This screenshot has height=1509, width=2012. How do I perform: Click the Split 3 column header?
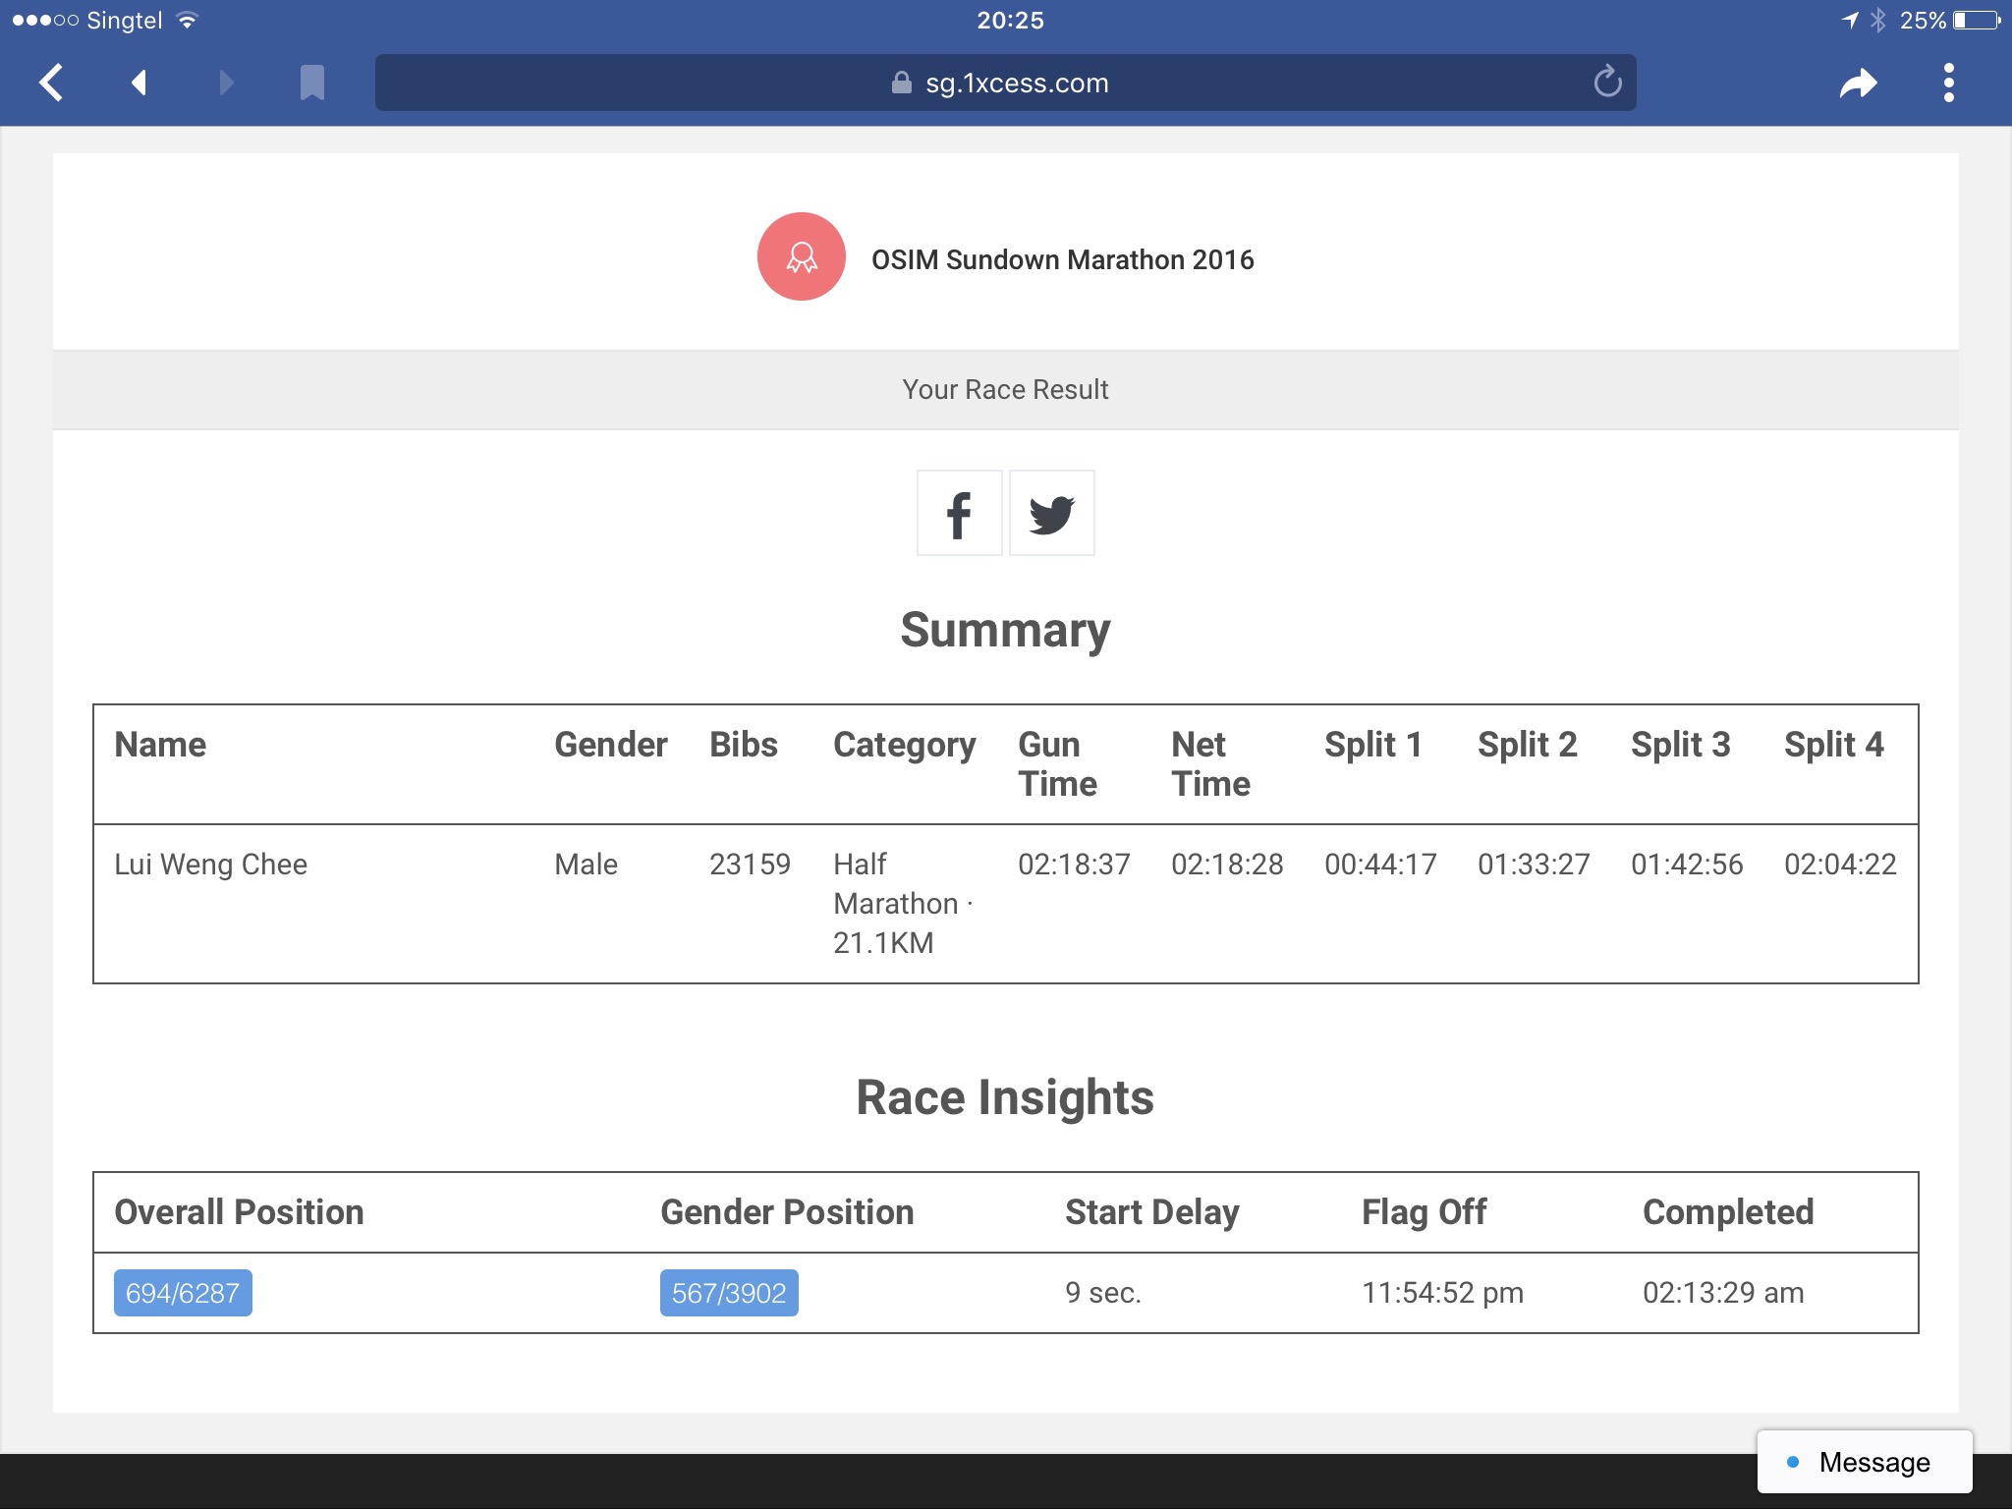1681,746
